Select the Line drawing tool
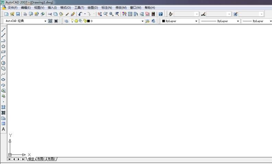Screen dimensions: 272x164 3,30
